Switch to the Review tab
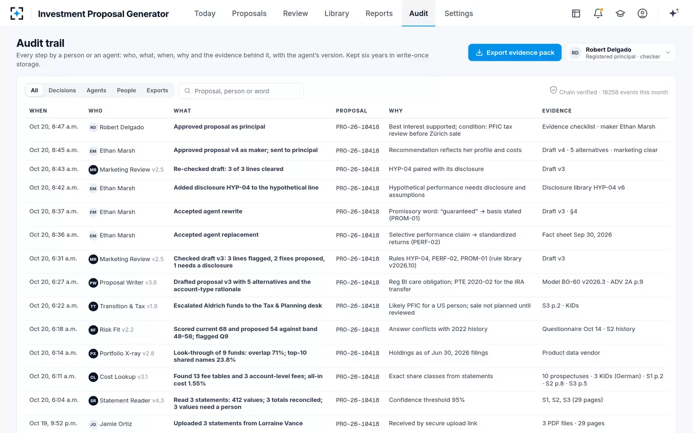 coord(295,13)
